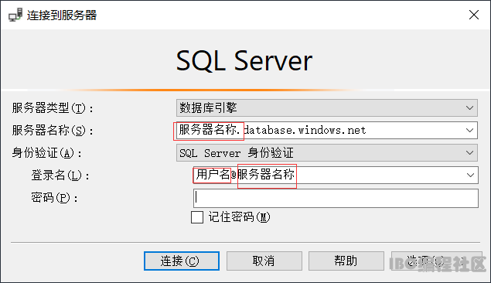
Task: Click the 登录名(L) label
Action: tap(60, 176)
